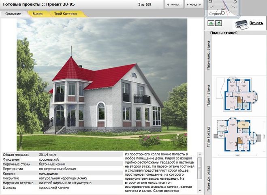Go to next project with вперед
Image resolution: width=267 pixels, height=195 pixels.
tap(194, 5)
